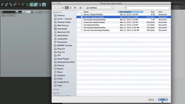Toggle the metronome icon in REAPER toolbar

[27, 5]
